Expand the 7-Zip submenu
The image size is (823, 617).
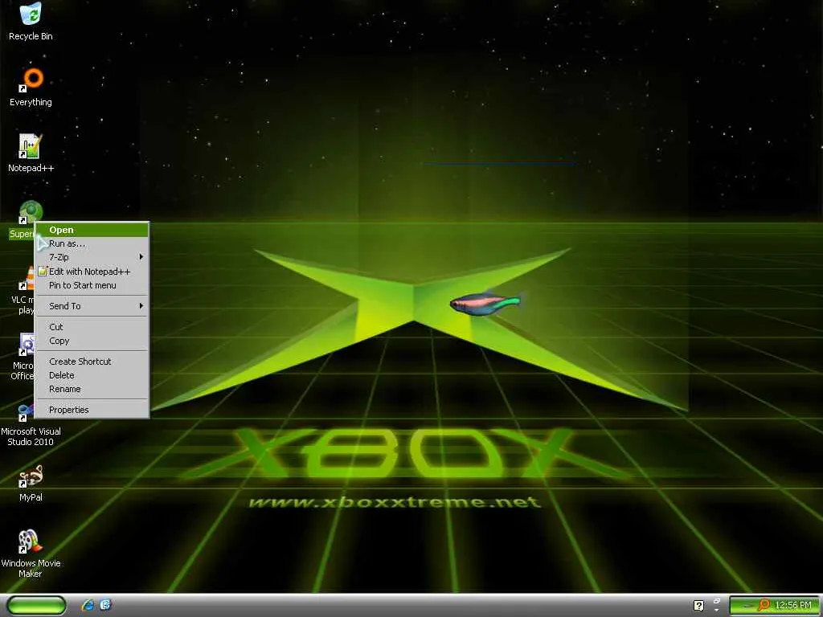92,257
